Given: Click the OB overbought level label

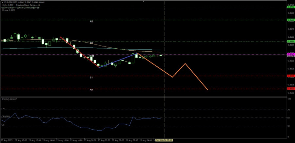Looking at the screenshot, I should [3, 109].
